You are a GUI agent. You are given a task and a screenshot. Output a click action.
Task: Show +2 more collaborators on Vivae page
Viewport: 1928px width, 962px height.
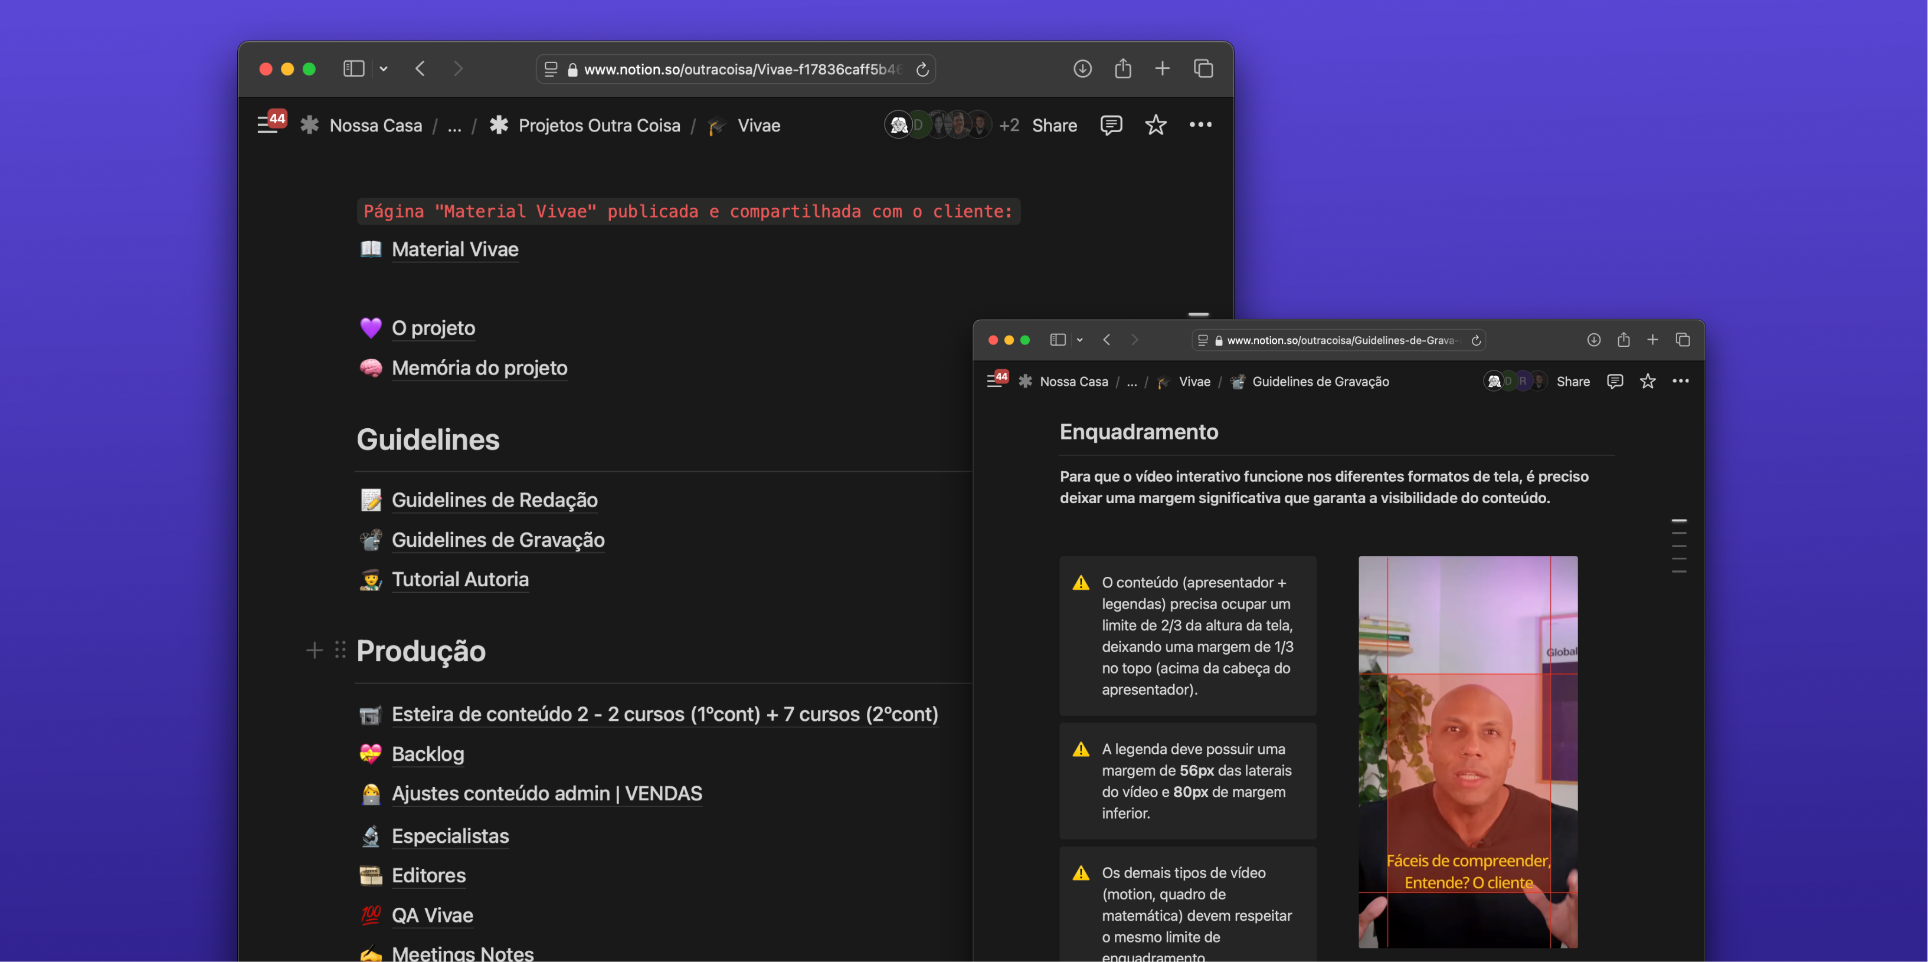(1008, 126)
